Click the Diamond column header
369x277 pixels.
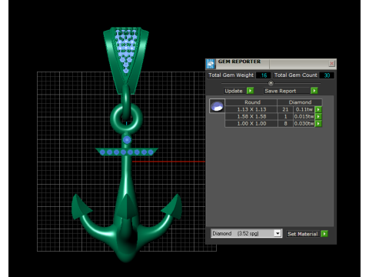[300, 102]
